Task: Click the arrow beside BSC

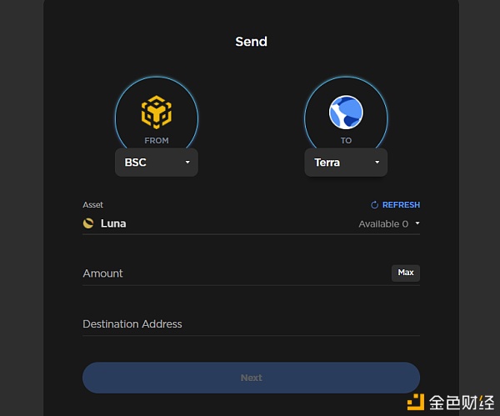Action: point(187,162)
